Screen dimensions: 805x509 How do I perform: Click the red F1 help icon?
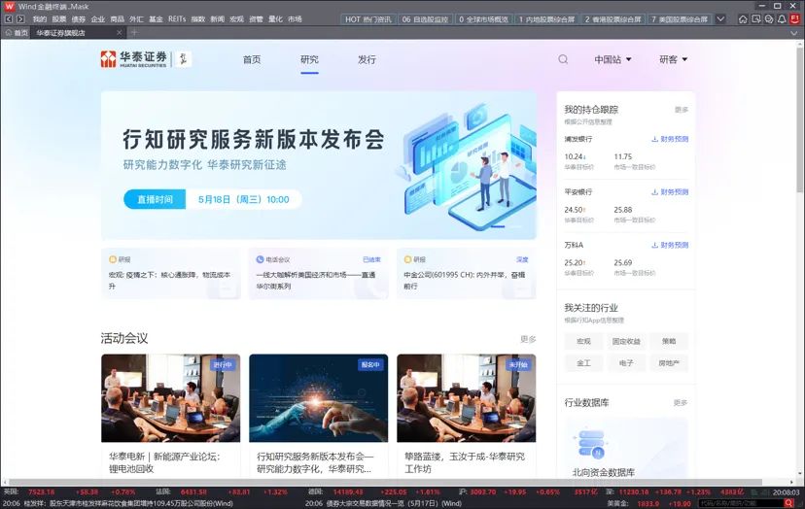[794, 19]
